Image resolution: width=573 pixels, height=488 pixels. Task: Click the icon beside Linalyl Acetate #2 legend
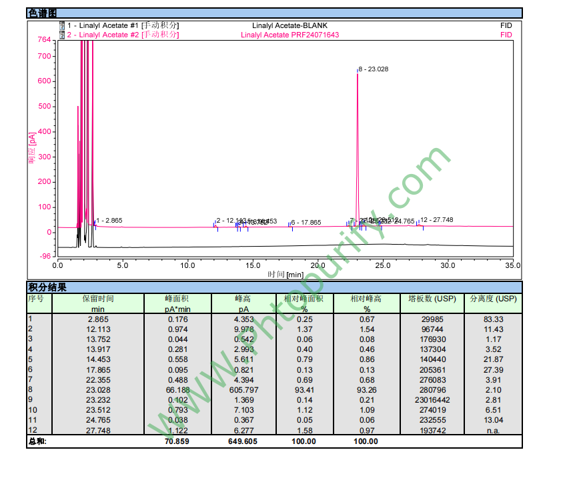coord(62,35)
